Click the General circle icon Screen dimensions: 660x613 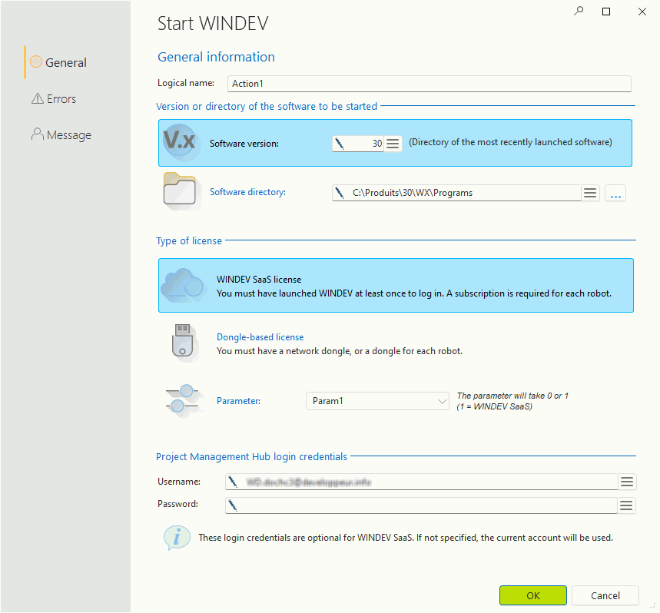(36, 61)
